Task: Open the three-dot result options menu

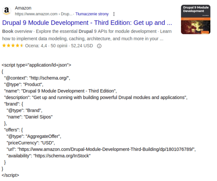Action: coord(114,14)
